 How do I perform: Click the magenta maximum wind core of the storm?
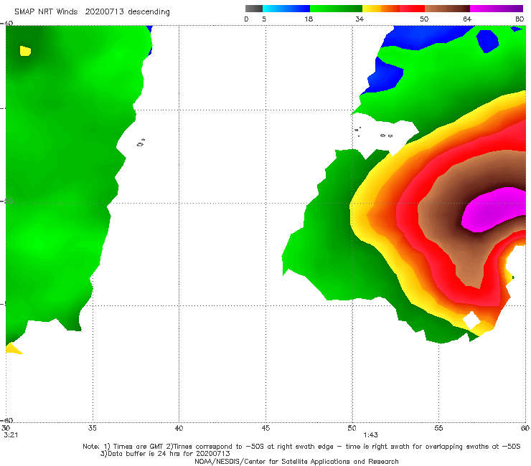493,210
